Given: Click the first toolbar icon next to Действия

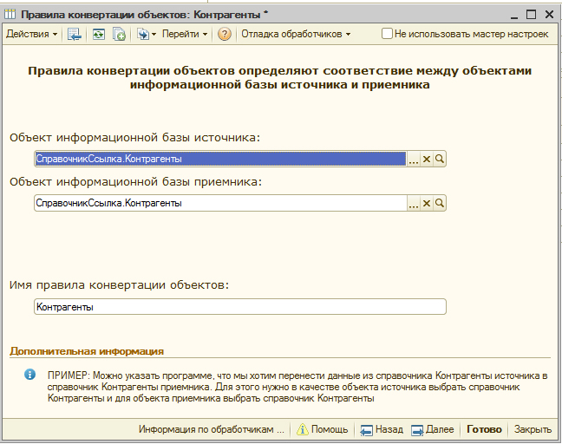Looking at the screenshot, I should click(75, 35).
